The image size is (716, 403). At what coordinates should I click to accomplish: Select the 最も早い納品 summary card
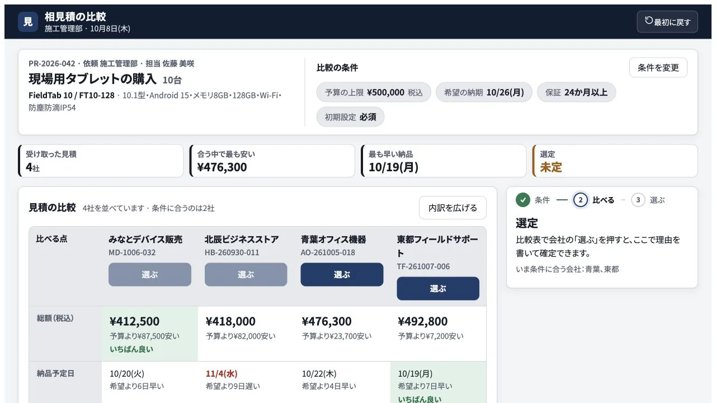point(444,161)
